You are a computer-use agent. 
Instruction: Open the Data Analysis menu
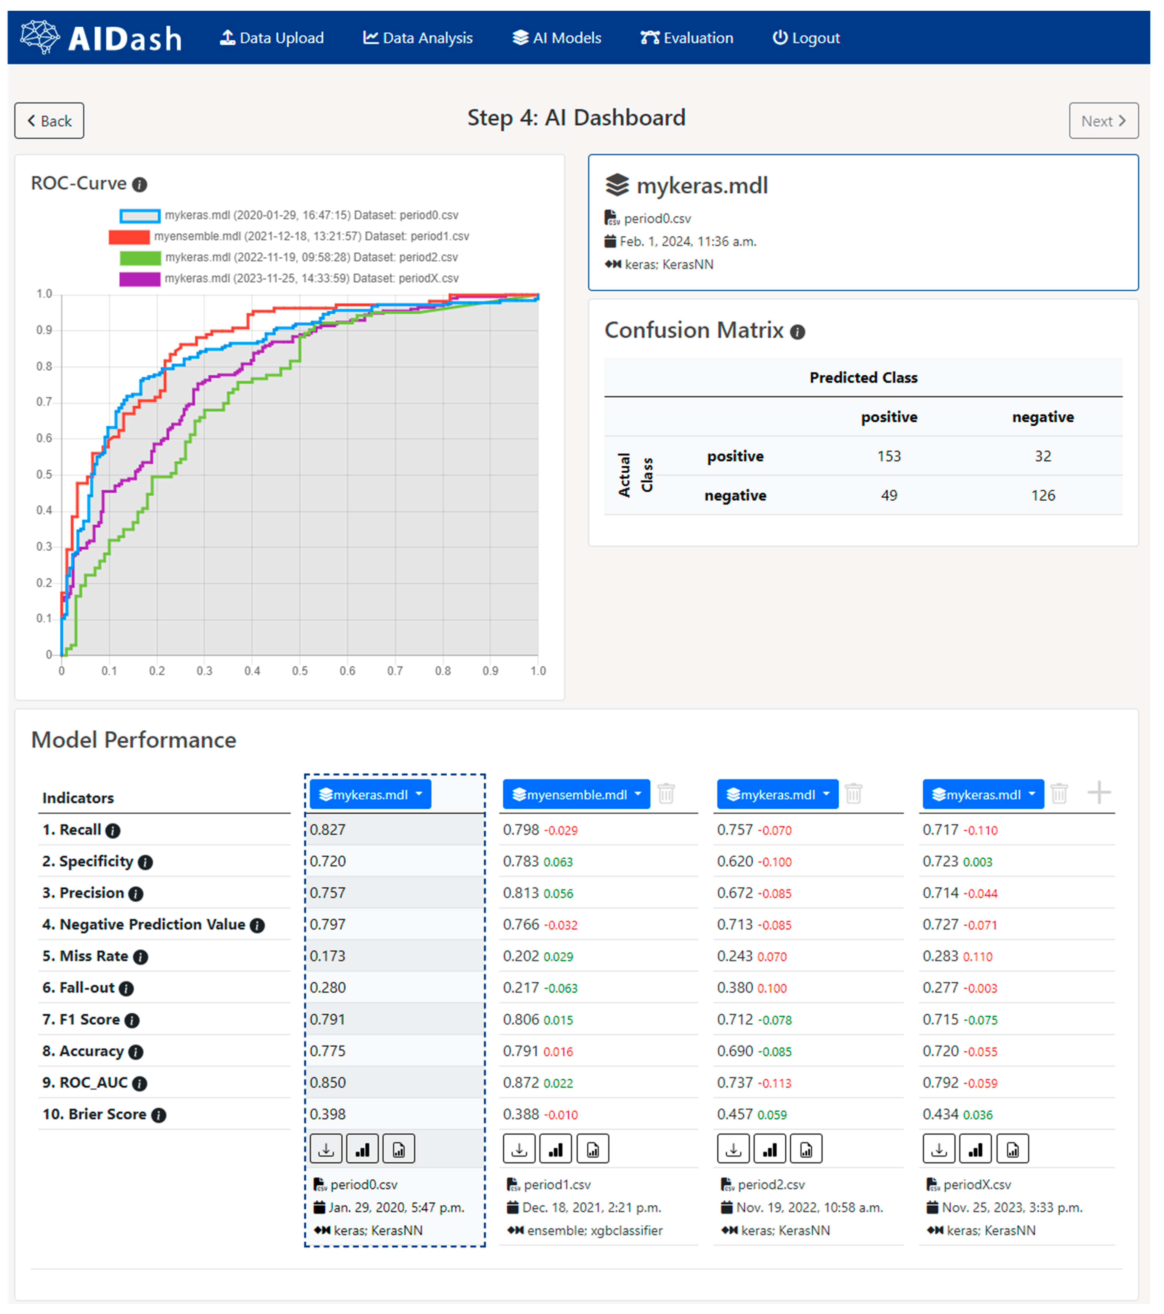pyautogui.click(x=418, y=38)
